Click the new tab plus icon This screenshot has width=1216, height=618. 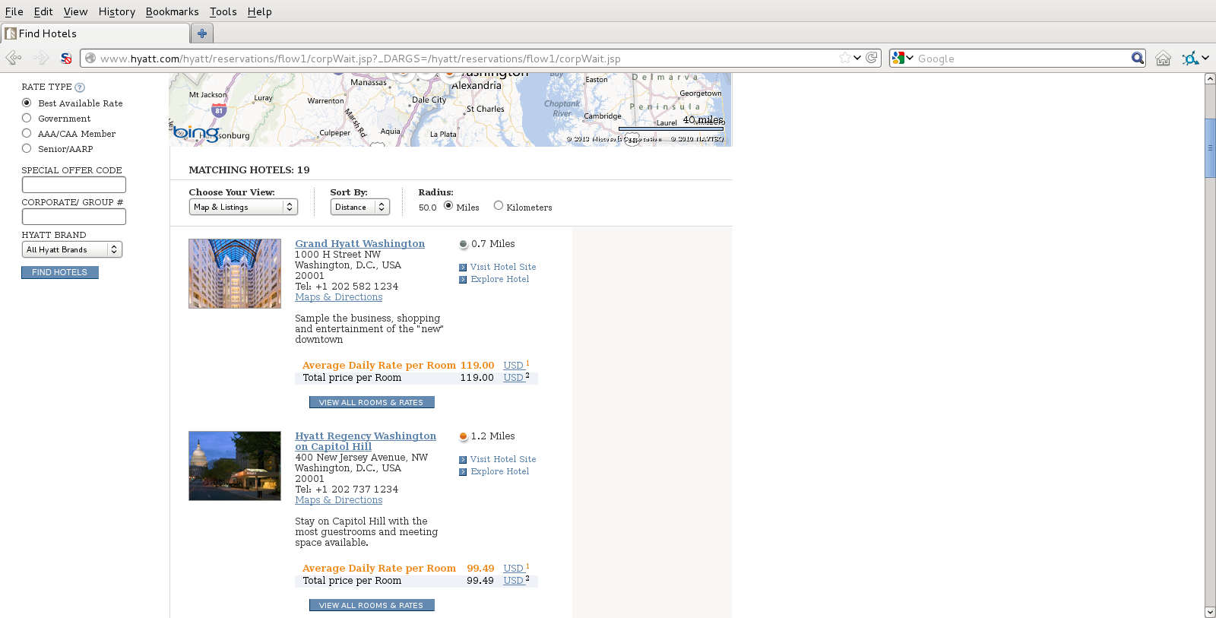coord(201,33)
